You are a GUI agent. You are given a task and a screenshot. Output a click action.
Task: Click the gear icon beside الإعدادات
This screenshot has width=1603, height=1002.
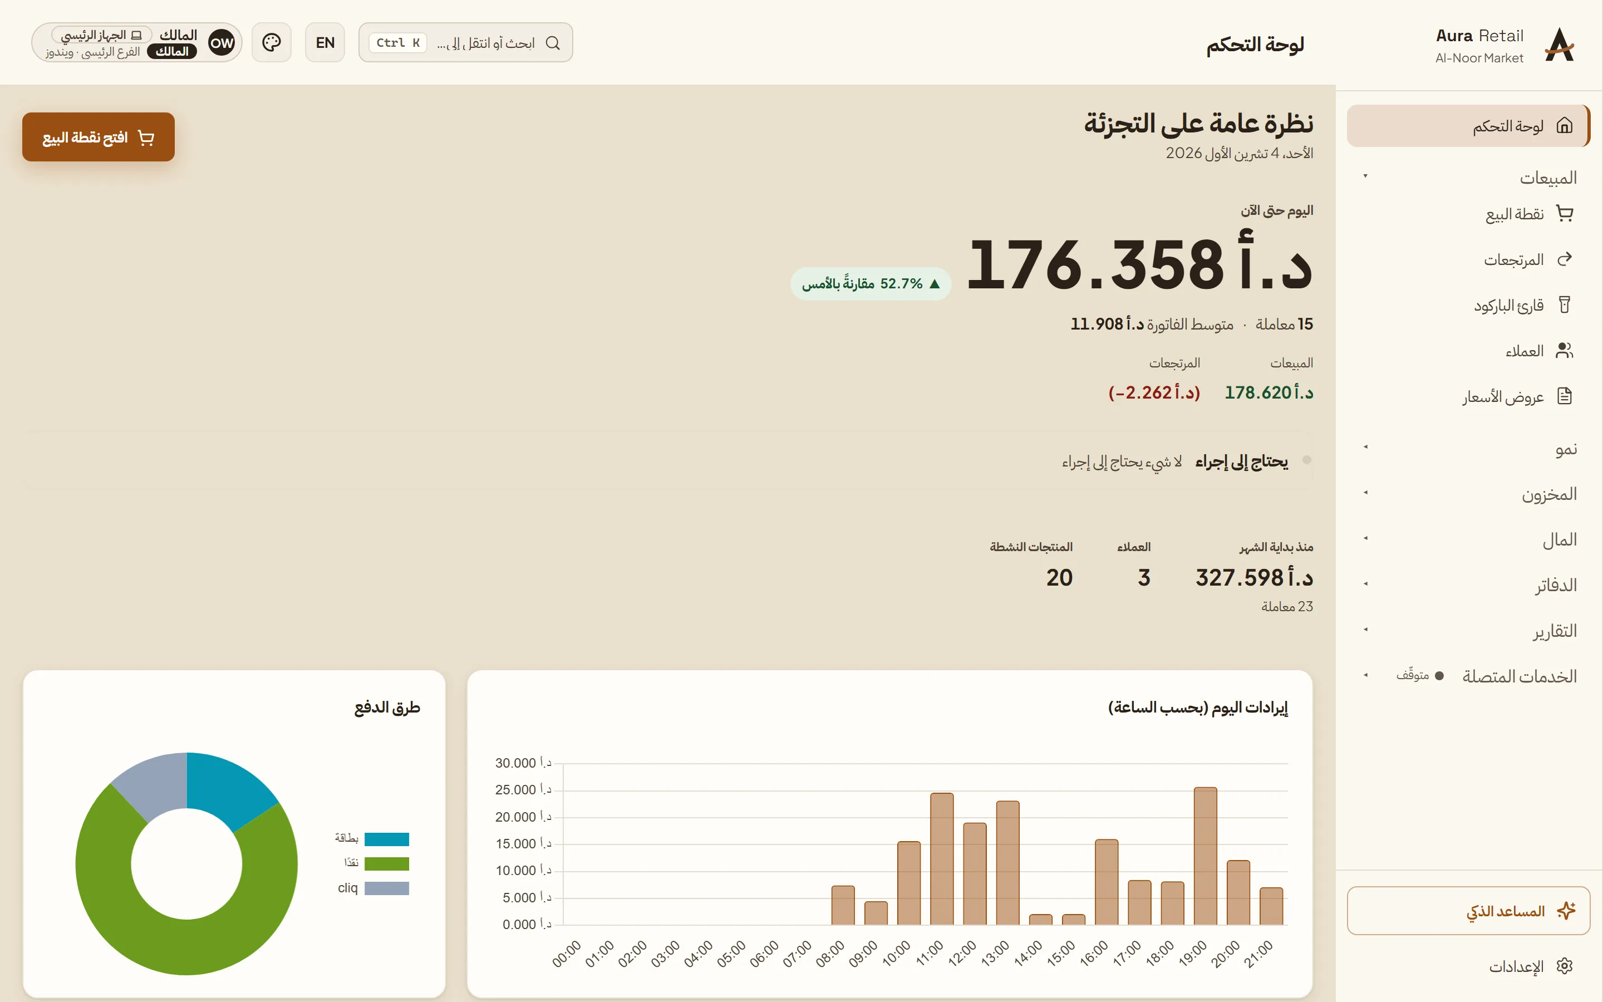(1565, 966)
